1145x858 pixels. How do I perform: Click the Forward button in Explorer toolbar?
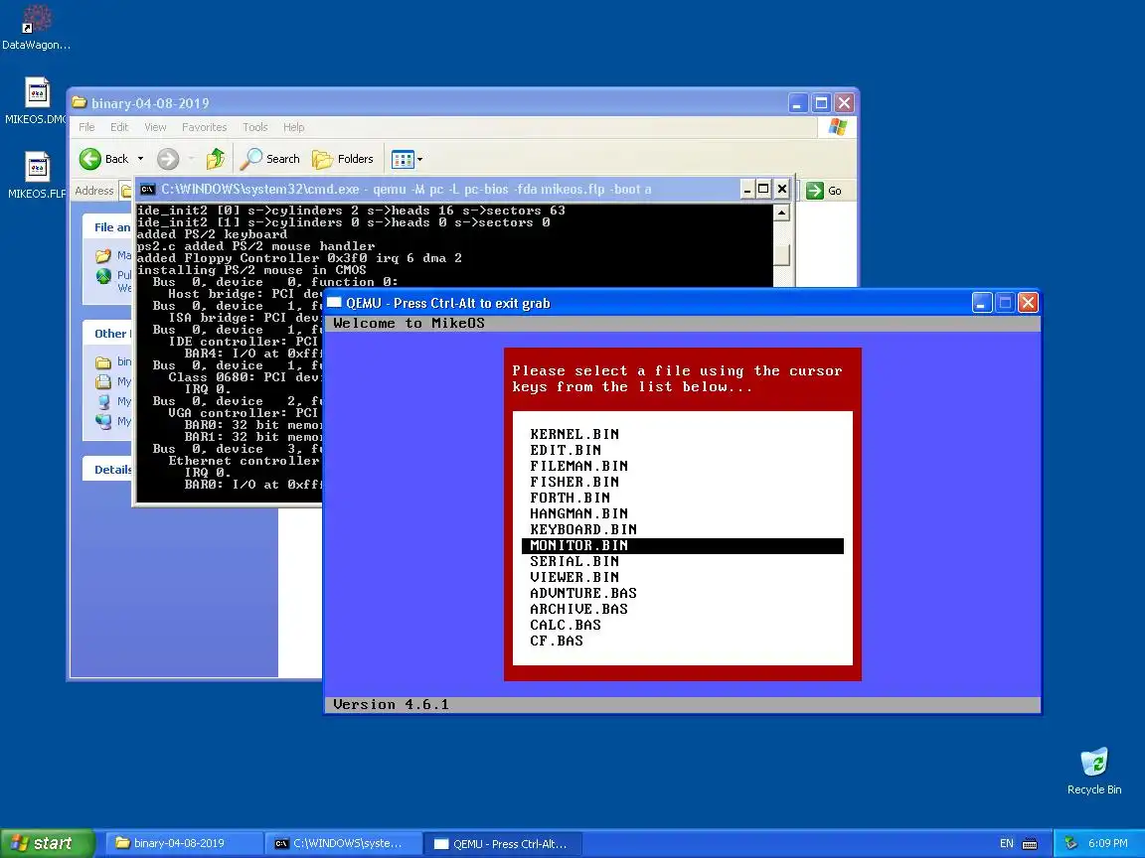coord(168,158)
